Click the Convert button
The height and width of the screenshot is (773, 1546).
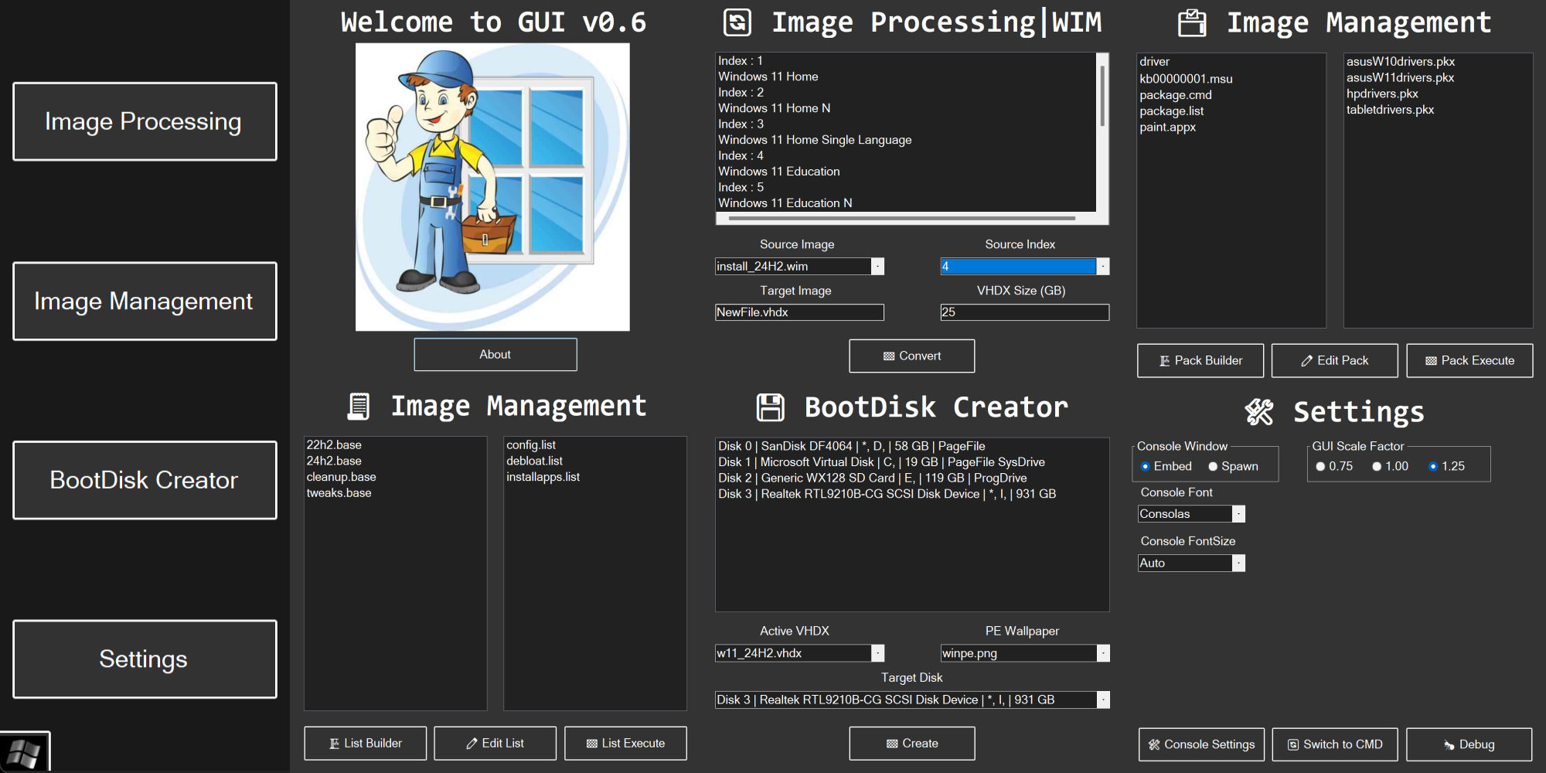click(x=912, y=356)
